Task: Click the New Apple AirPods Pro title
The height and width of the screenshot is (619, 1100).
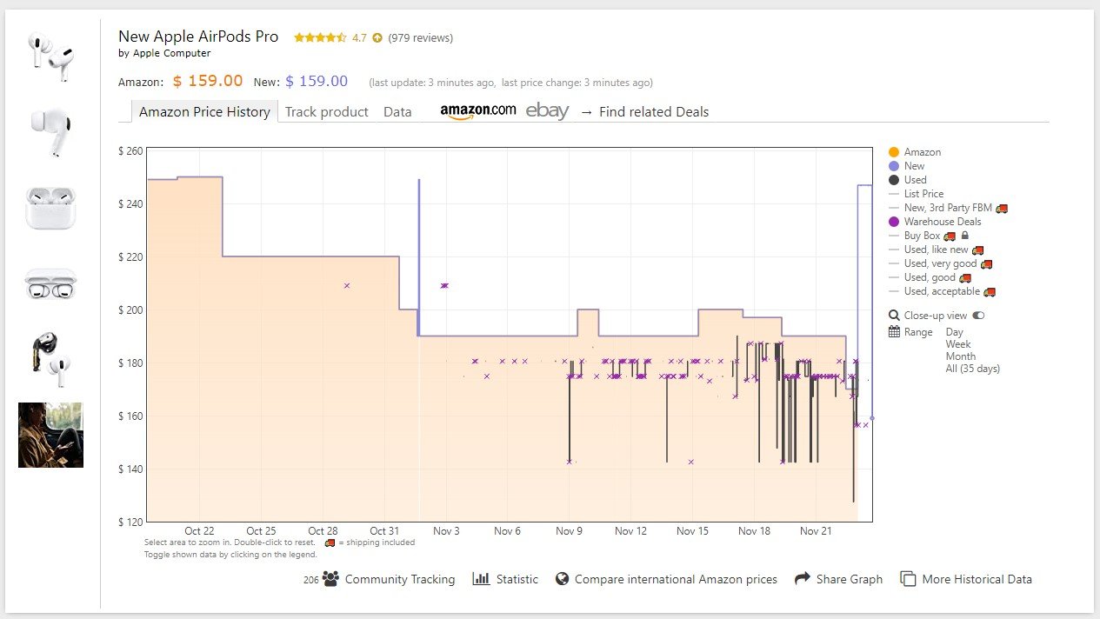Action: pos(198,36)
